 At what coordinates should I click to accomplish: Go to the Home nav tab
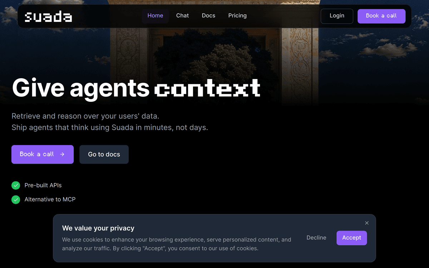tap(155, 16)
